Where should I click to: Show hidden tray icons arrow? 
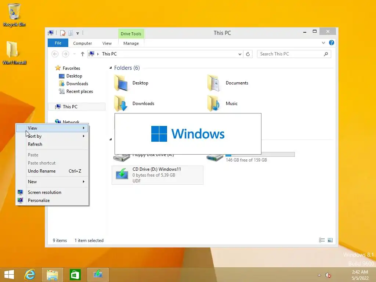(319, 275)
